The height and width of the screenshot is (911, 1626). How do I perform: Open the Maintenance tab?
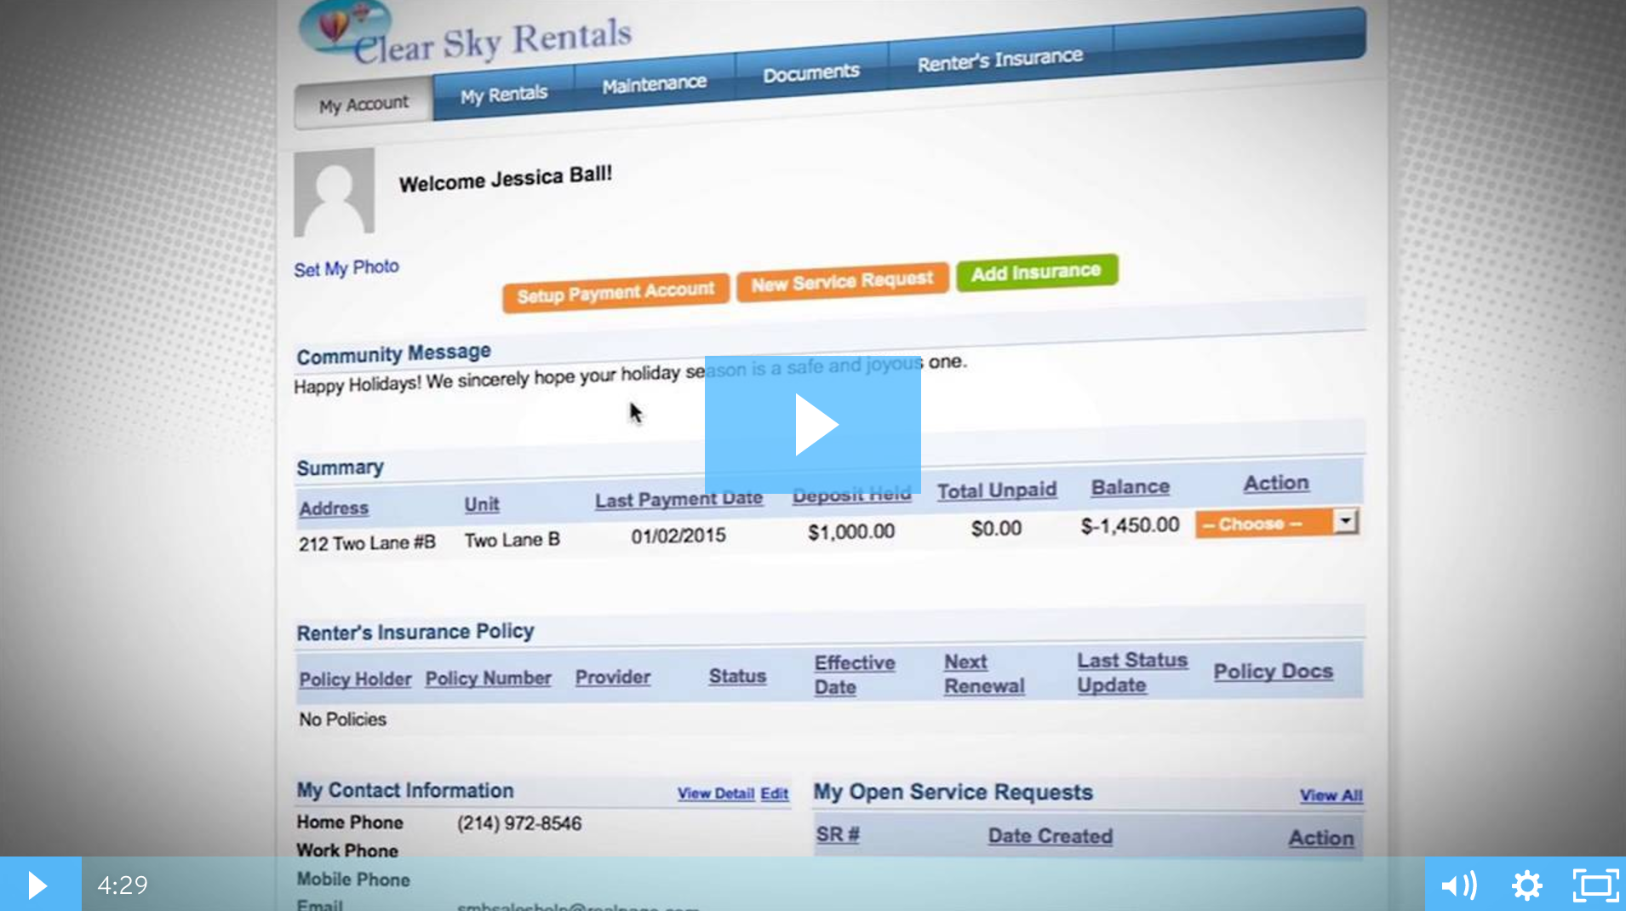654,83
